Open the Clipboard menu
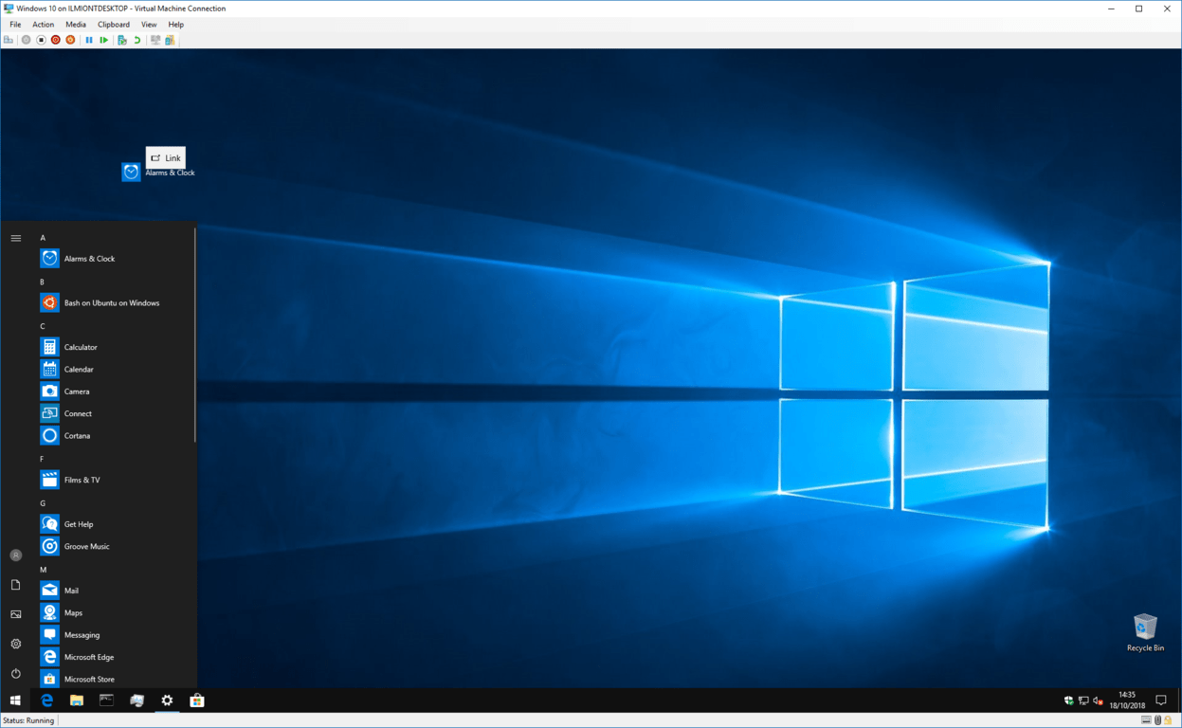Screen dimensions: 1182x728 pos(114,25)
